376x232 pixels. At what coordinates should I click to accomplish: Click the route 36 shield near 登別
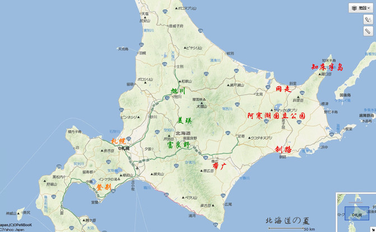113,191
